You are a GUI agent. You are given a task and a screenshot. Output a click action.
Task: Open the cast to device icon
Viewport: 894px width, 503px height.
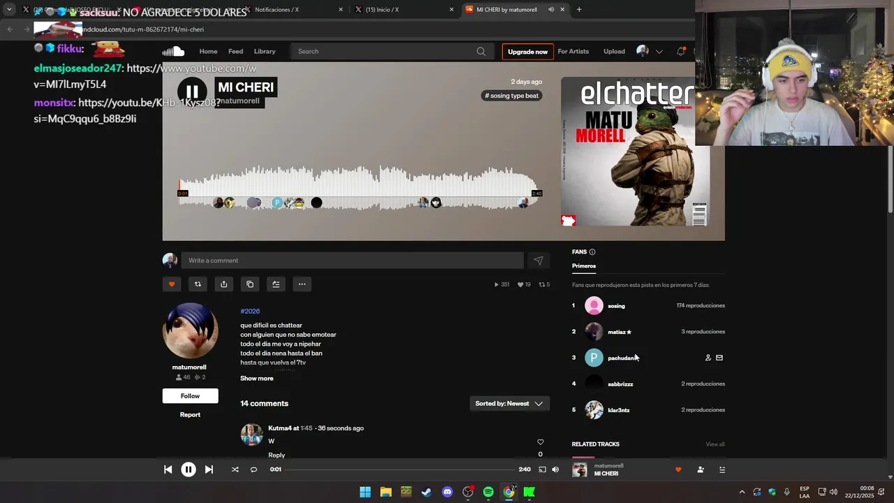coord(542,469)
